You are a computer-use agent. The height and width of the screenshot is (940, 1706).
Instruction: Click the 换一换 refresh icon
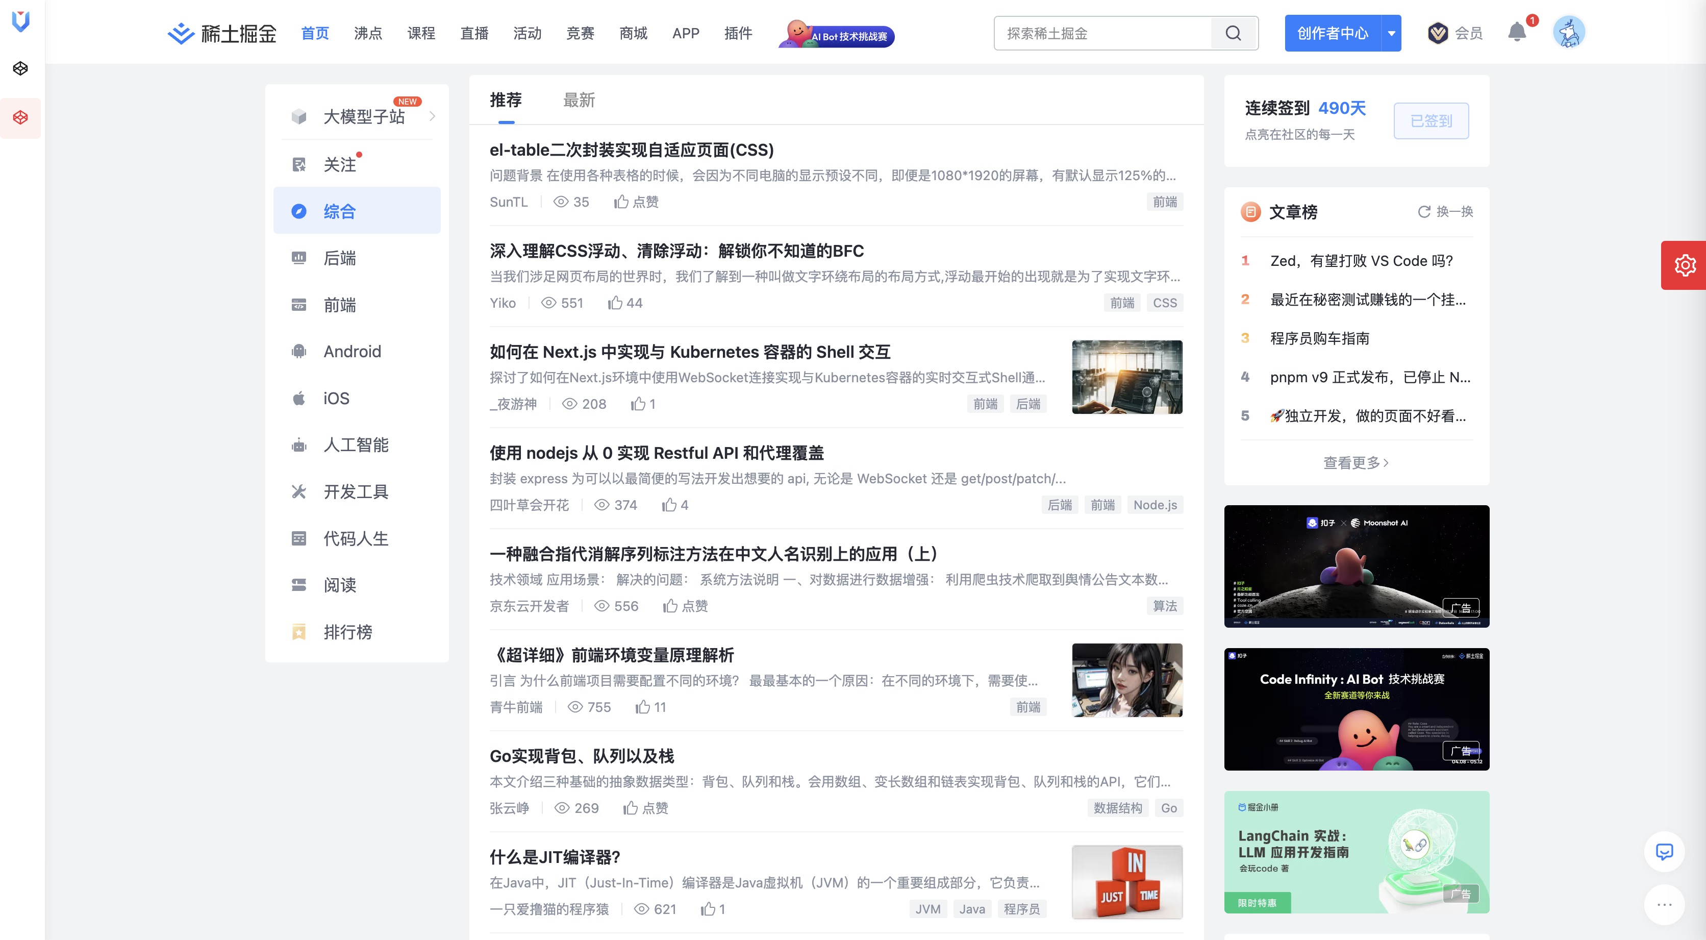point(1424,211)
